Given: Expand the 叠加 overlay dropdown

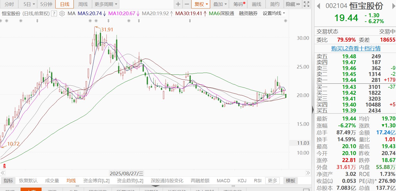Looking at the screenshot, I should point(219,4).
